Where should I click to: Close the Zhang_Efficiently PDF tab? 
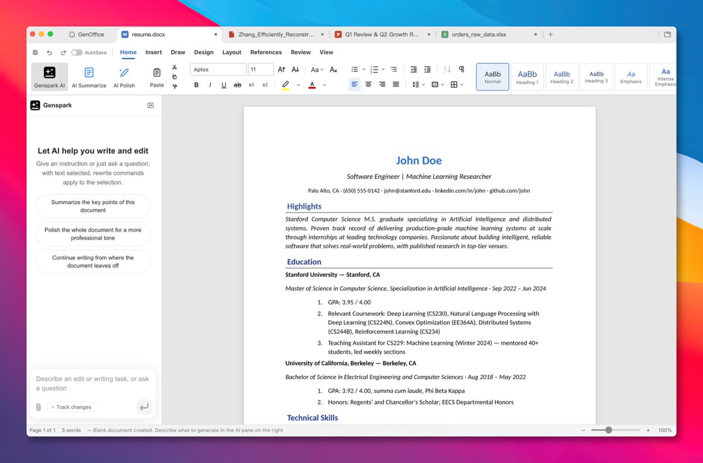point(322,35)
